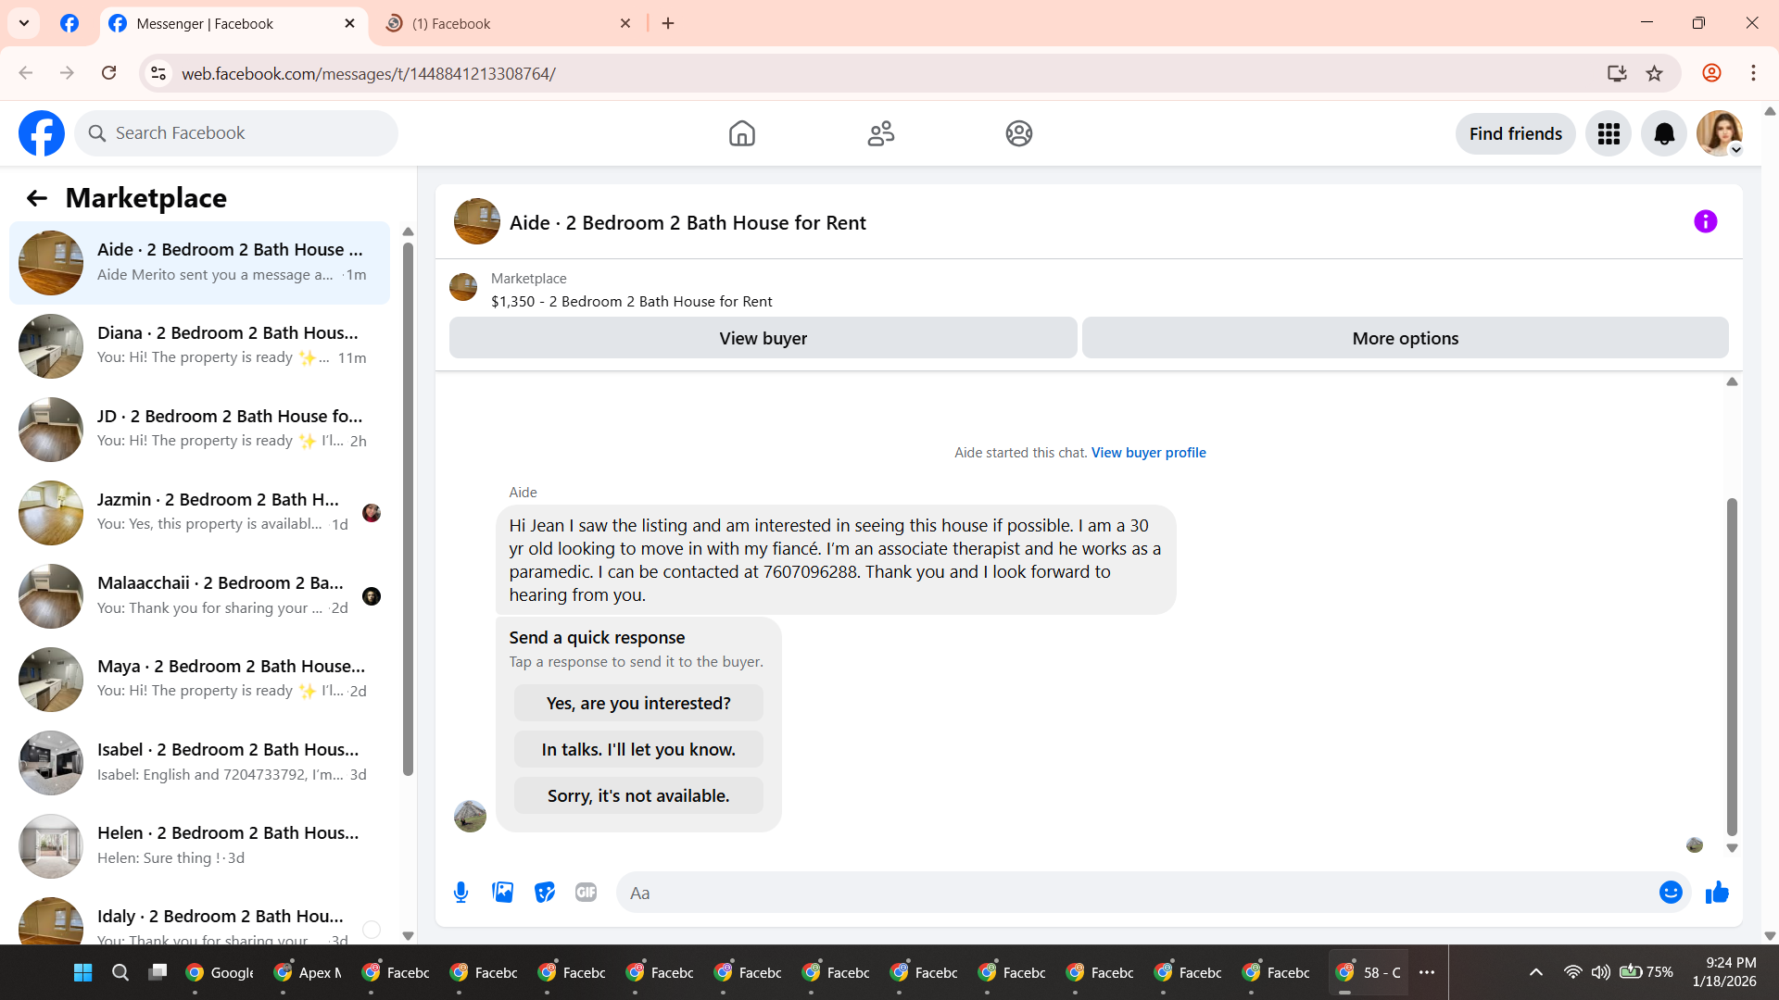Open the GIF picker icon
This screenshot has height=1000, width=1779.
[586, 893]
